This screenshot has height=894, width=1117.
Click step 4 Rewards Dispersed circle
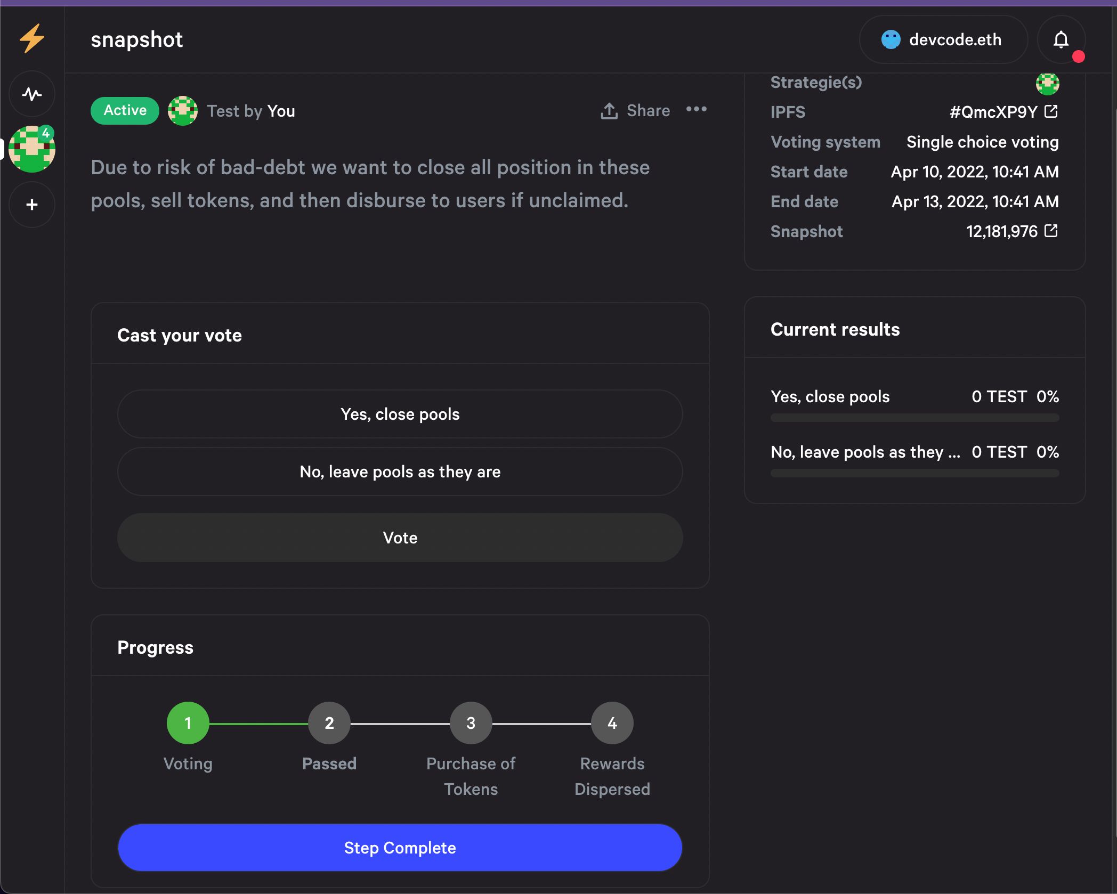pyautogui.click(x=612, y=723)
